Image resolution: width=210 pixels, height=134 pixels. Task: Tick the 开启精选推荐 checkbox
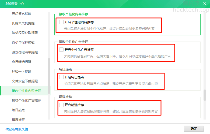click(61, 105)
